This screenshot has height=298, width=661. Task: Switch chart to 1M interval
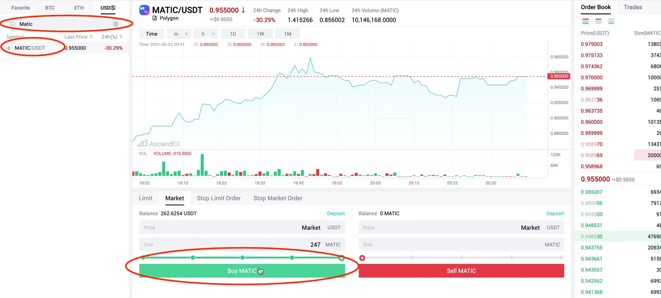click(x=288, y=34)
